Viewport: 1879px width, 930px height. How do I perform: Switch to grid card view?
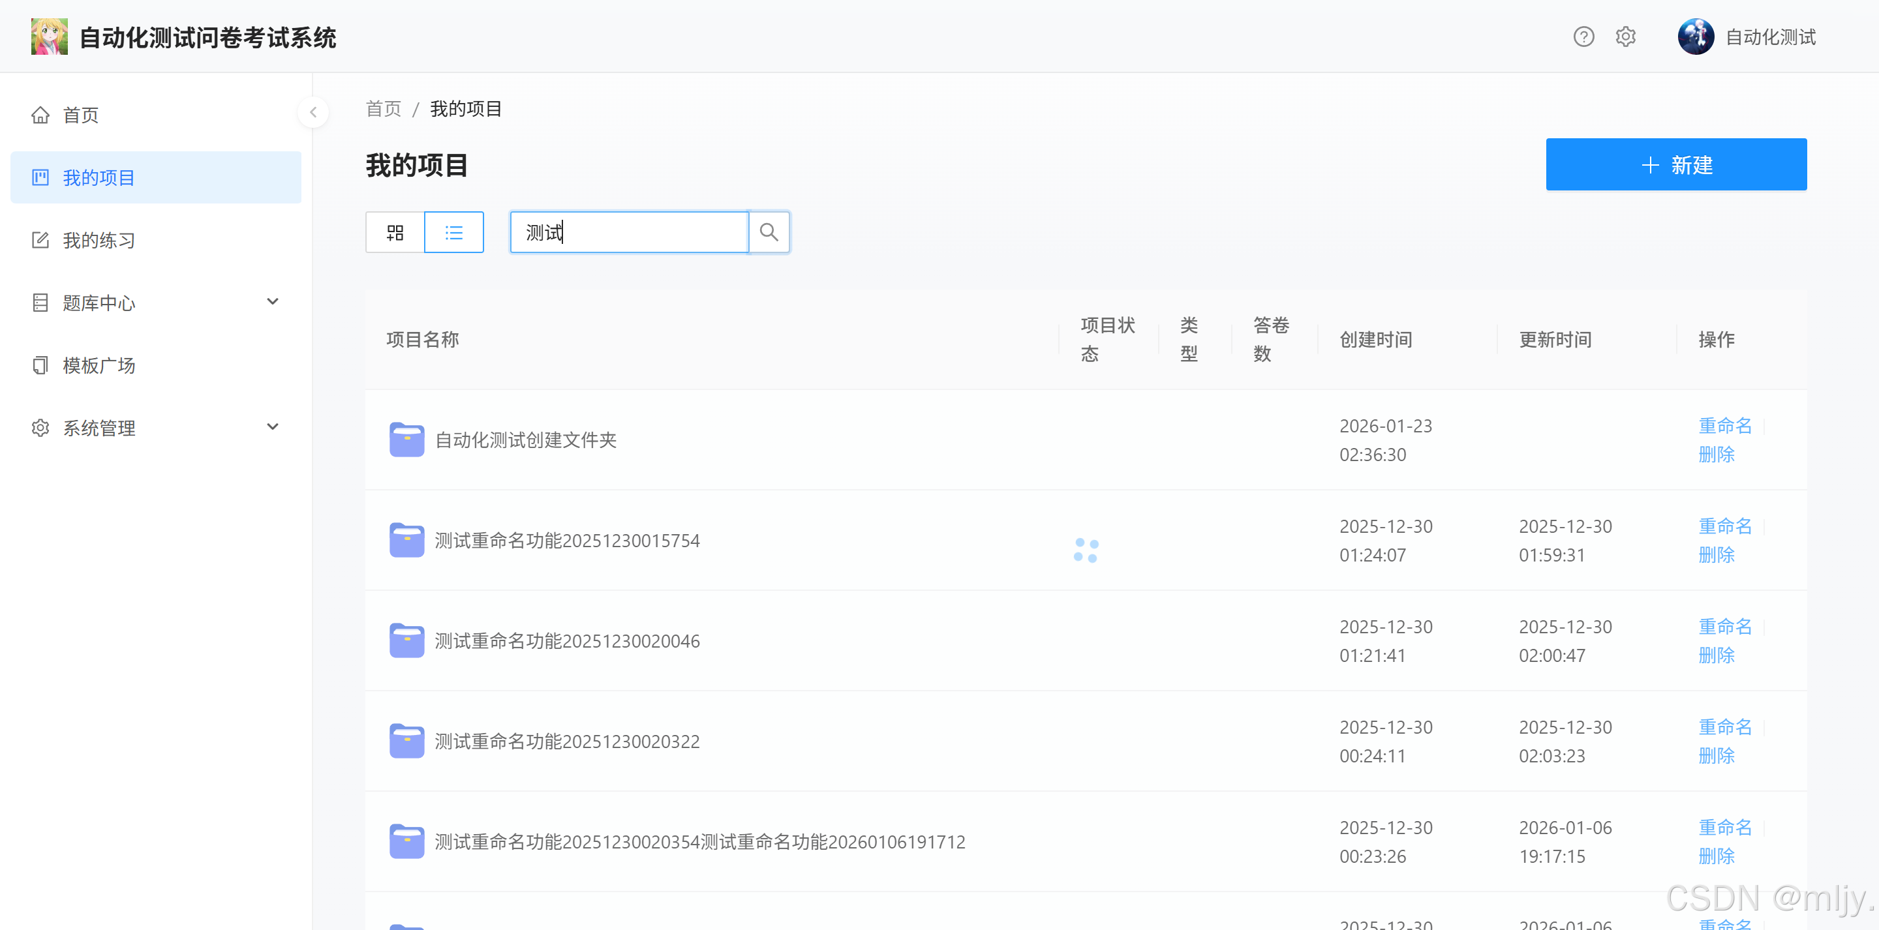tap(395, 233)
